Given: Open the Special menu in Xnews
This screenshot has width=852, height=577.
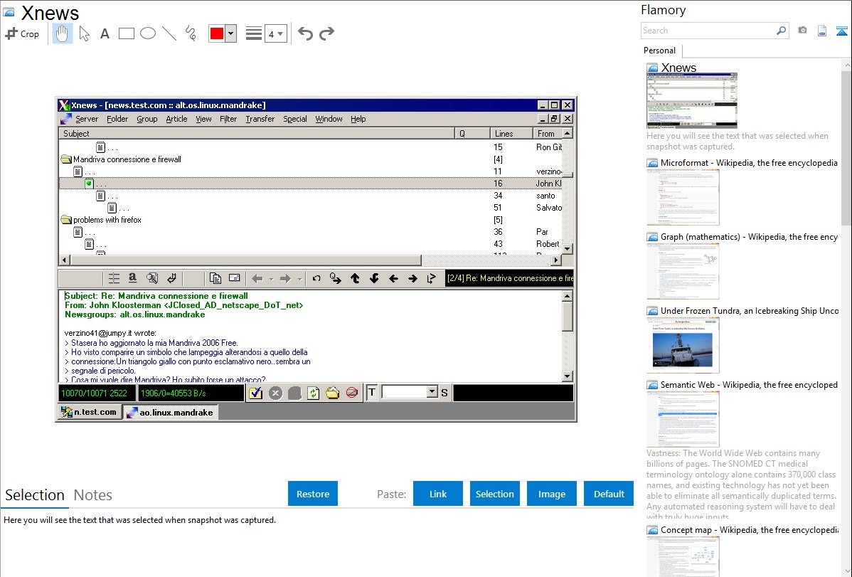Looking at the screenshot, I should [x=295, y=119].
